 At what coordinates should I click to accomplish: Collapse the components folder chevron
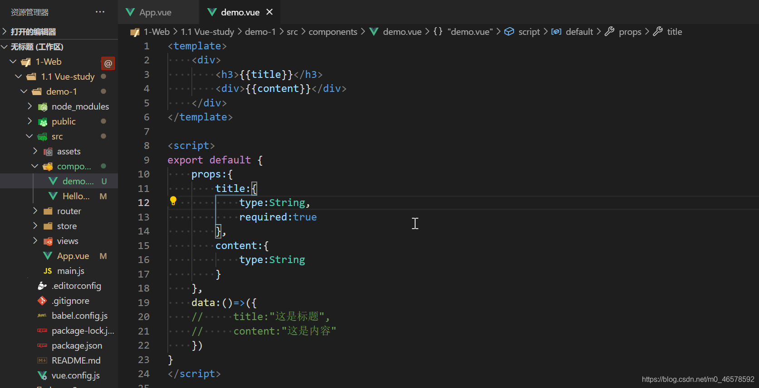click(x=34, y=166)
